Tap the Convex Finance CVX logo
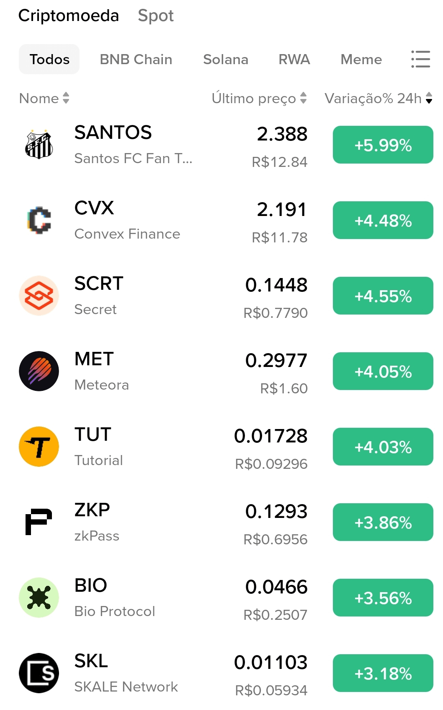This screenshot has height=710, width=443. [39, 220]
